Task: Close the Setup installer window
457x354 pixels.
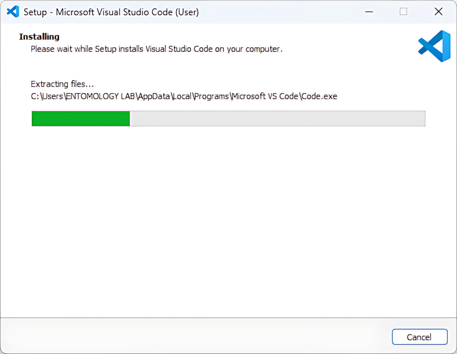Action: 438,12
